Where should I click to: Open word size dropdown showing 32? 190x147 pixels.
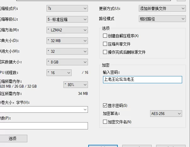(x=67, y=51)
